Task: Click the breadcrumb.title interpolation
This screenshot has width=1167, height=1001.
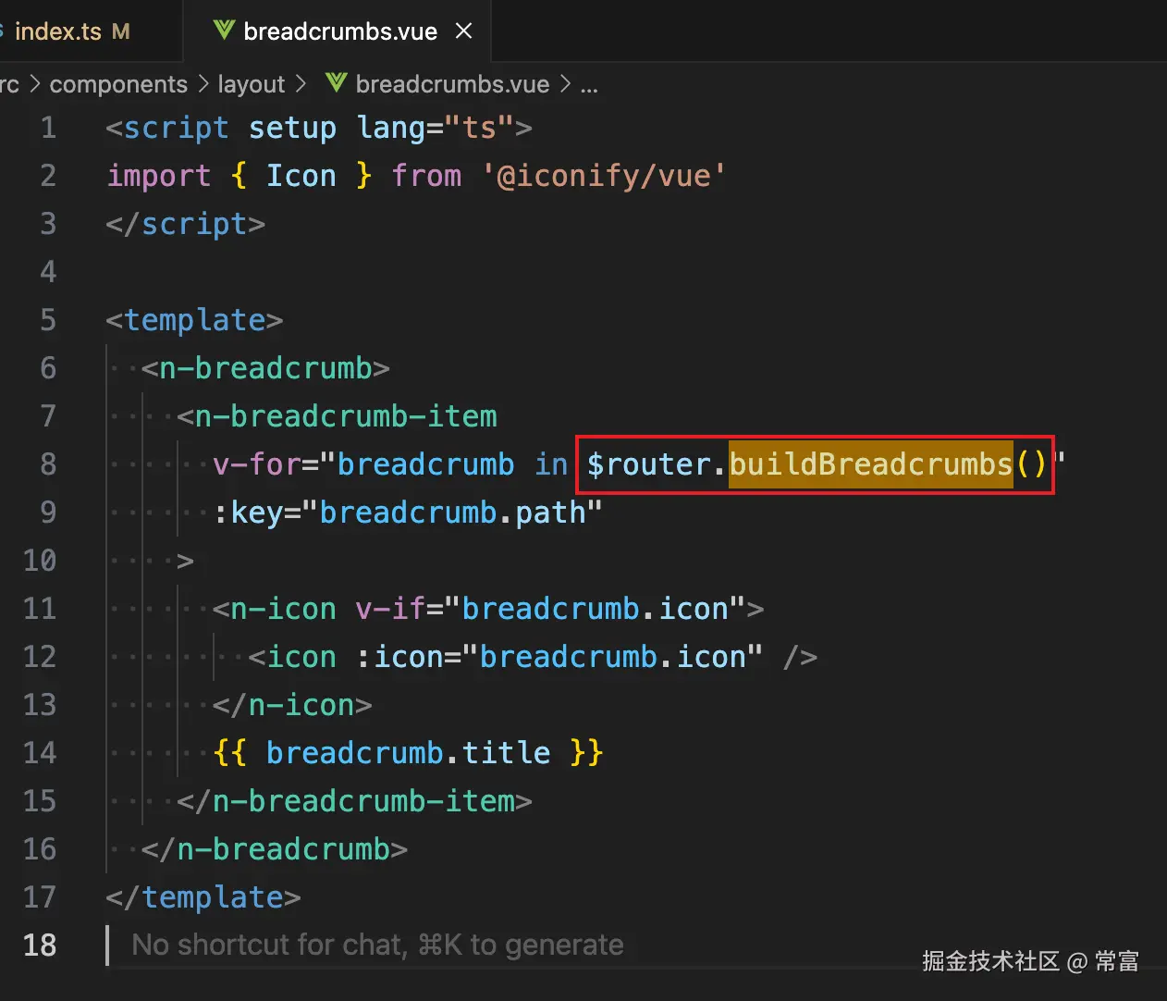Action: click(408, 753)
